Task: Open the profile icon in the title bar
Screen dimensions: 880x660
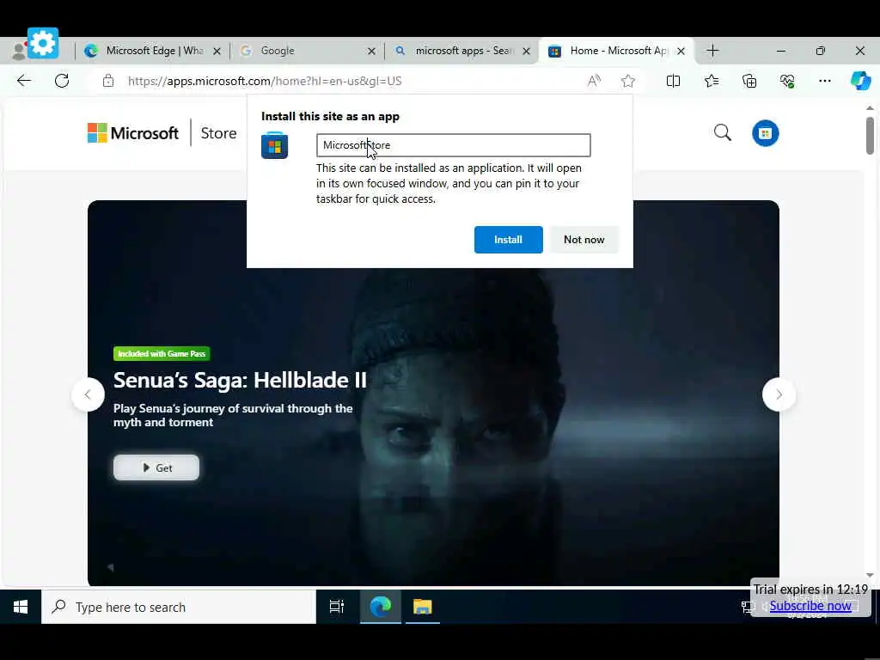Action: tap(19, 51)
